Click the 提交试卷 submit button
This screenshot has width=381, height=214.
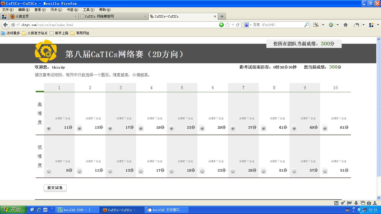55,188
